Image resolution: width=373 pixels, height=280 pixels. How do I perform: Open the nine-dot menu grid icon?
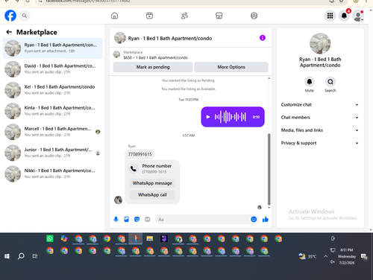click(330, 16)
